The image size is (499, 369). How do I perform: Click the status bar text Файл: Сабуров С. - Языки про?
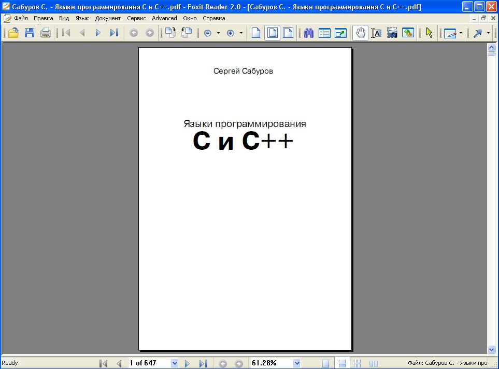(448, 363)
